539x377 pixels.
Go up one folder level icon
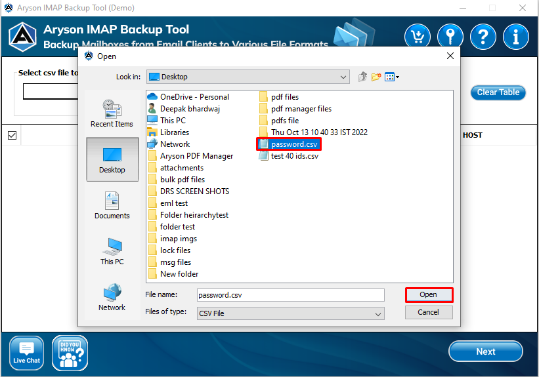362,77
